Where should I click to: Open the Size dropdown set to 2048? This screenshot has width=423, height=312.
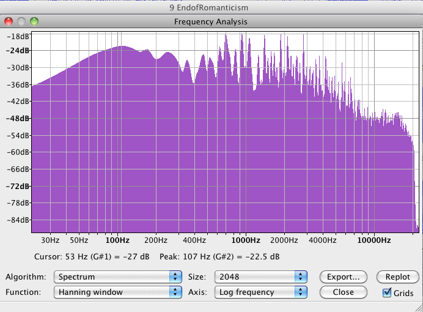coord(261,277)
